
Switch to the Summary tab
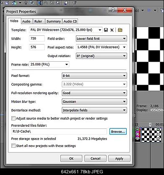click(x=54, y=21)
